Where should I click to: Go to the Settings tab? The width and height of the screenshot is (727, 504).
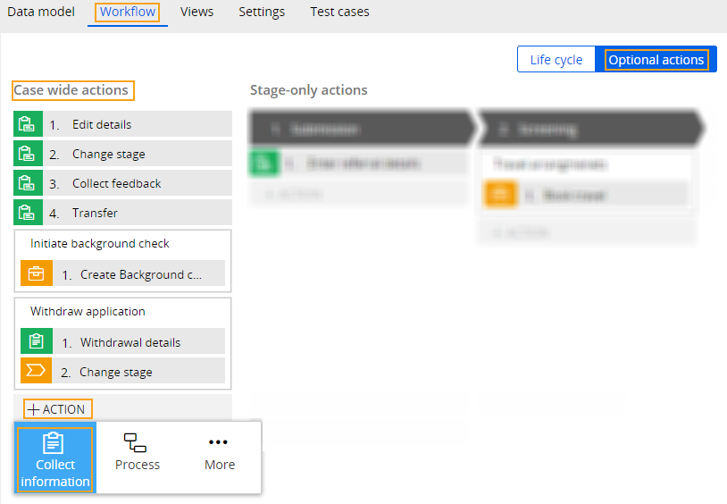coord(262,12)
